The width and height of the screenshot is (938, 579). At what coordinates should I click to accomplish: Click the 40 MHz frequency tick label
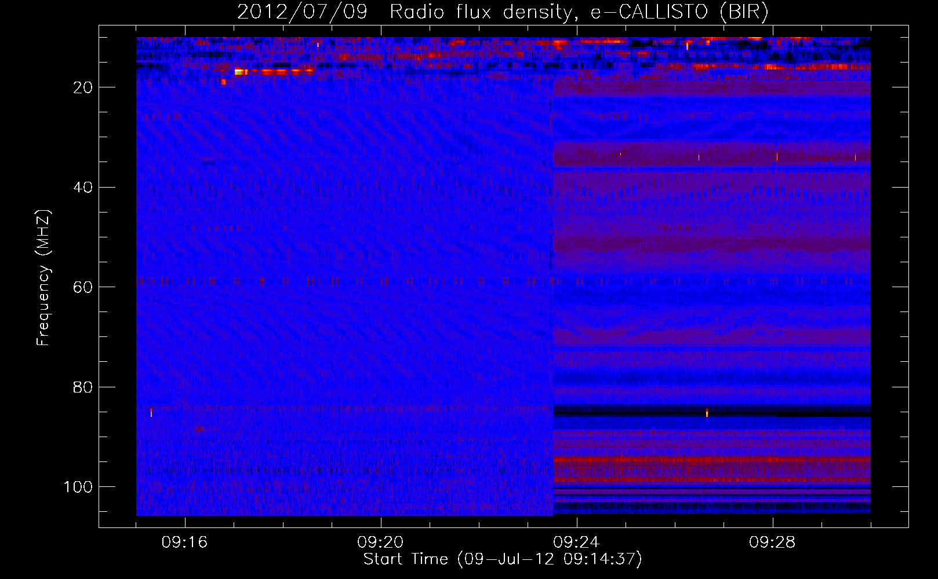pos(83,188)
